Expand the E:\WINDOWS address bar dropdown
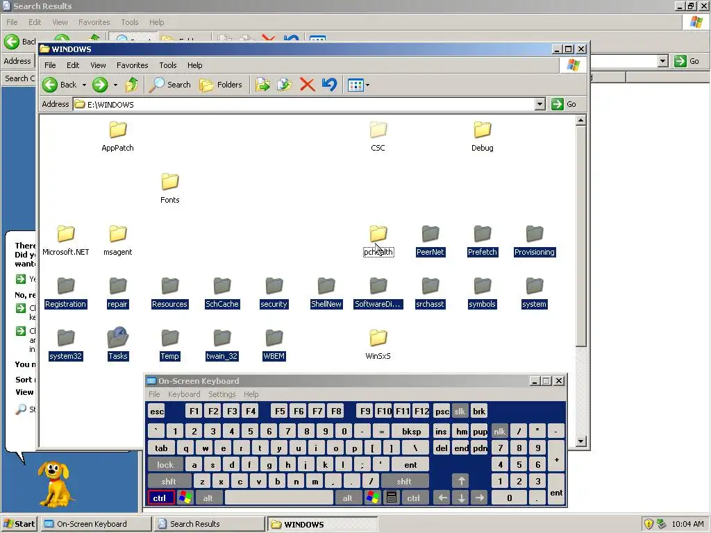 [539, 104]
